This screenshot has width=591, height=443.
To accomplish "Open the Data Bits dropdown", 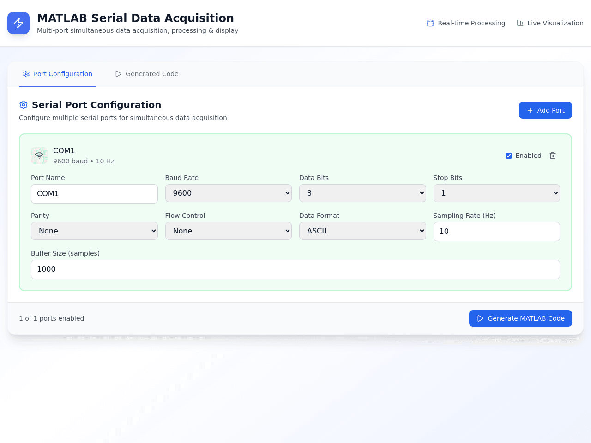I will pyautogui.click(x=362, y=193).
